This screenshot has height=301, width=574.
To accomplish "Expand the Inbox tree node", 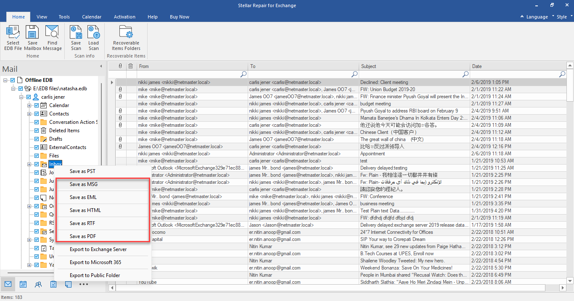I will coord(29,164).
